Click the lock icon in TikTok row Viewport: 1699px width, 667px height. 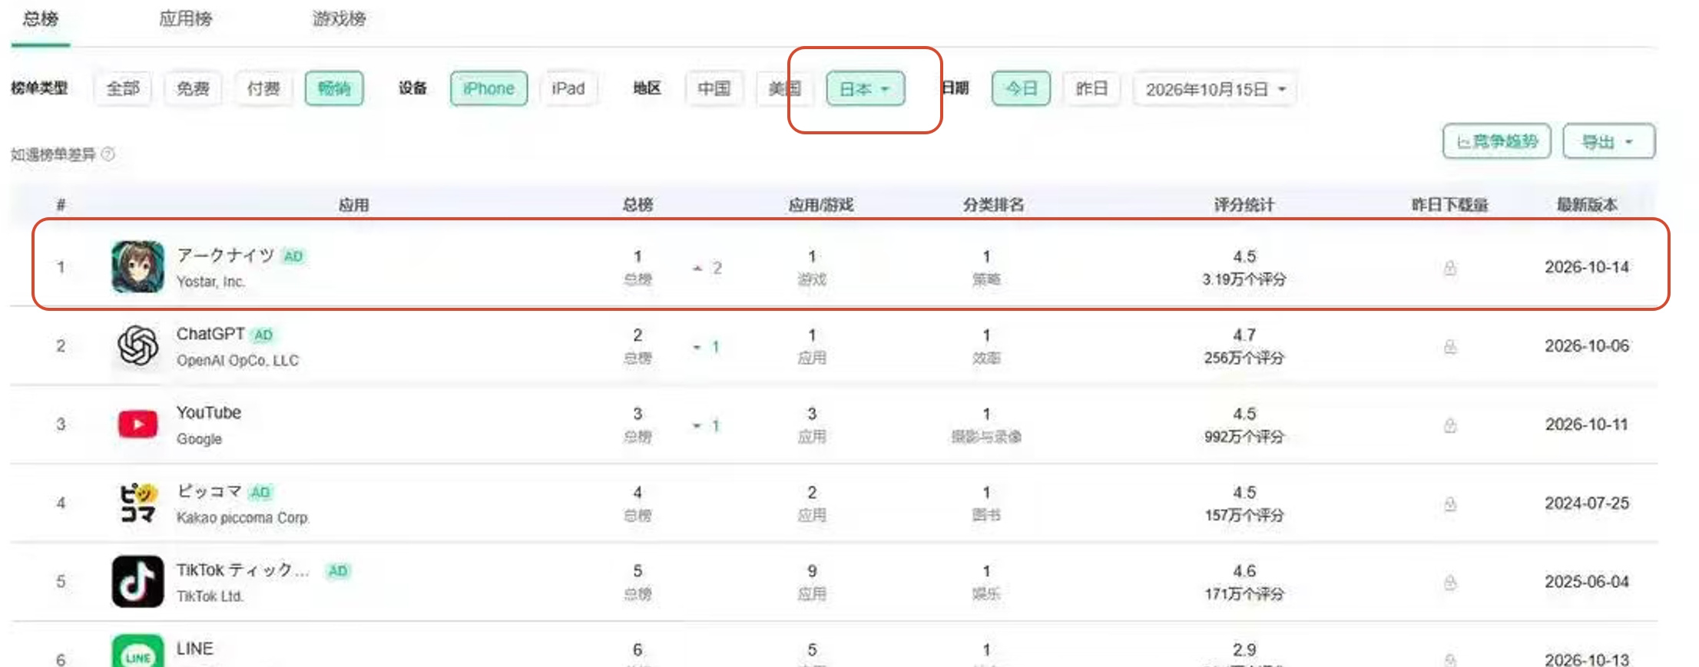(1450, 583)
